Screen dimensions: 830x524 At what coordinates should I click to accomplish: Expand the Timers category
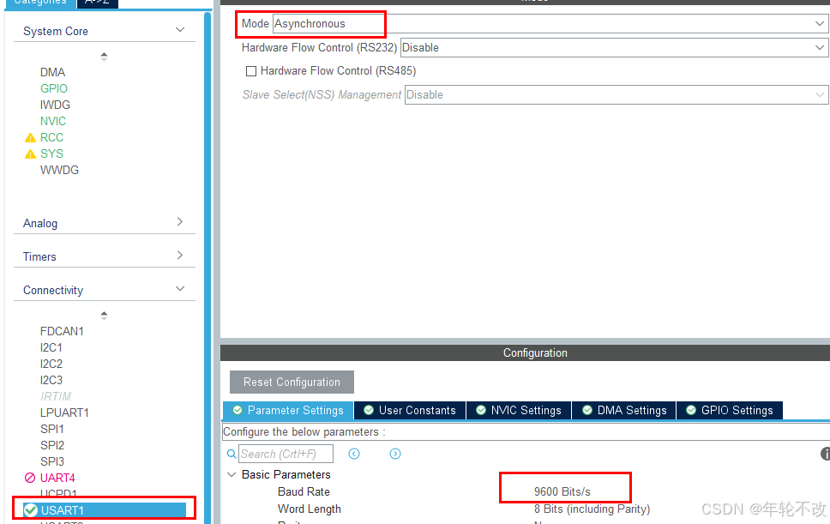pos(179,256)
